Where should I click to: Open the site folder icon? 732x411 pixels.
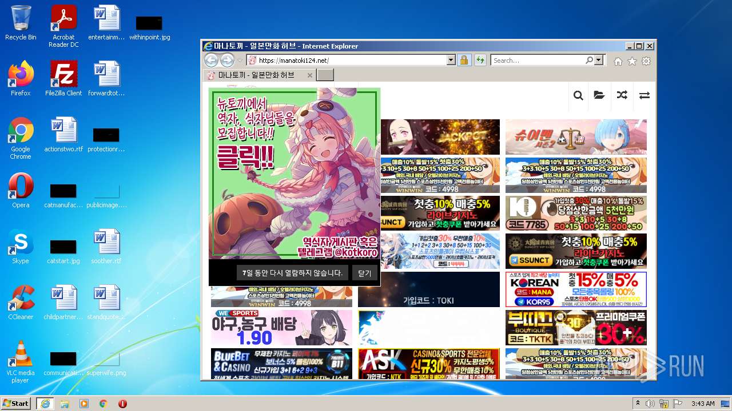[599, 95]
